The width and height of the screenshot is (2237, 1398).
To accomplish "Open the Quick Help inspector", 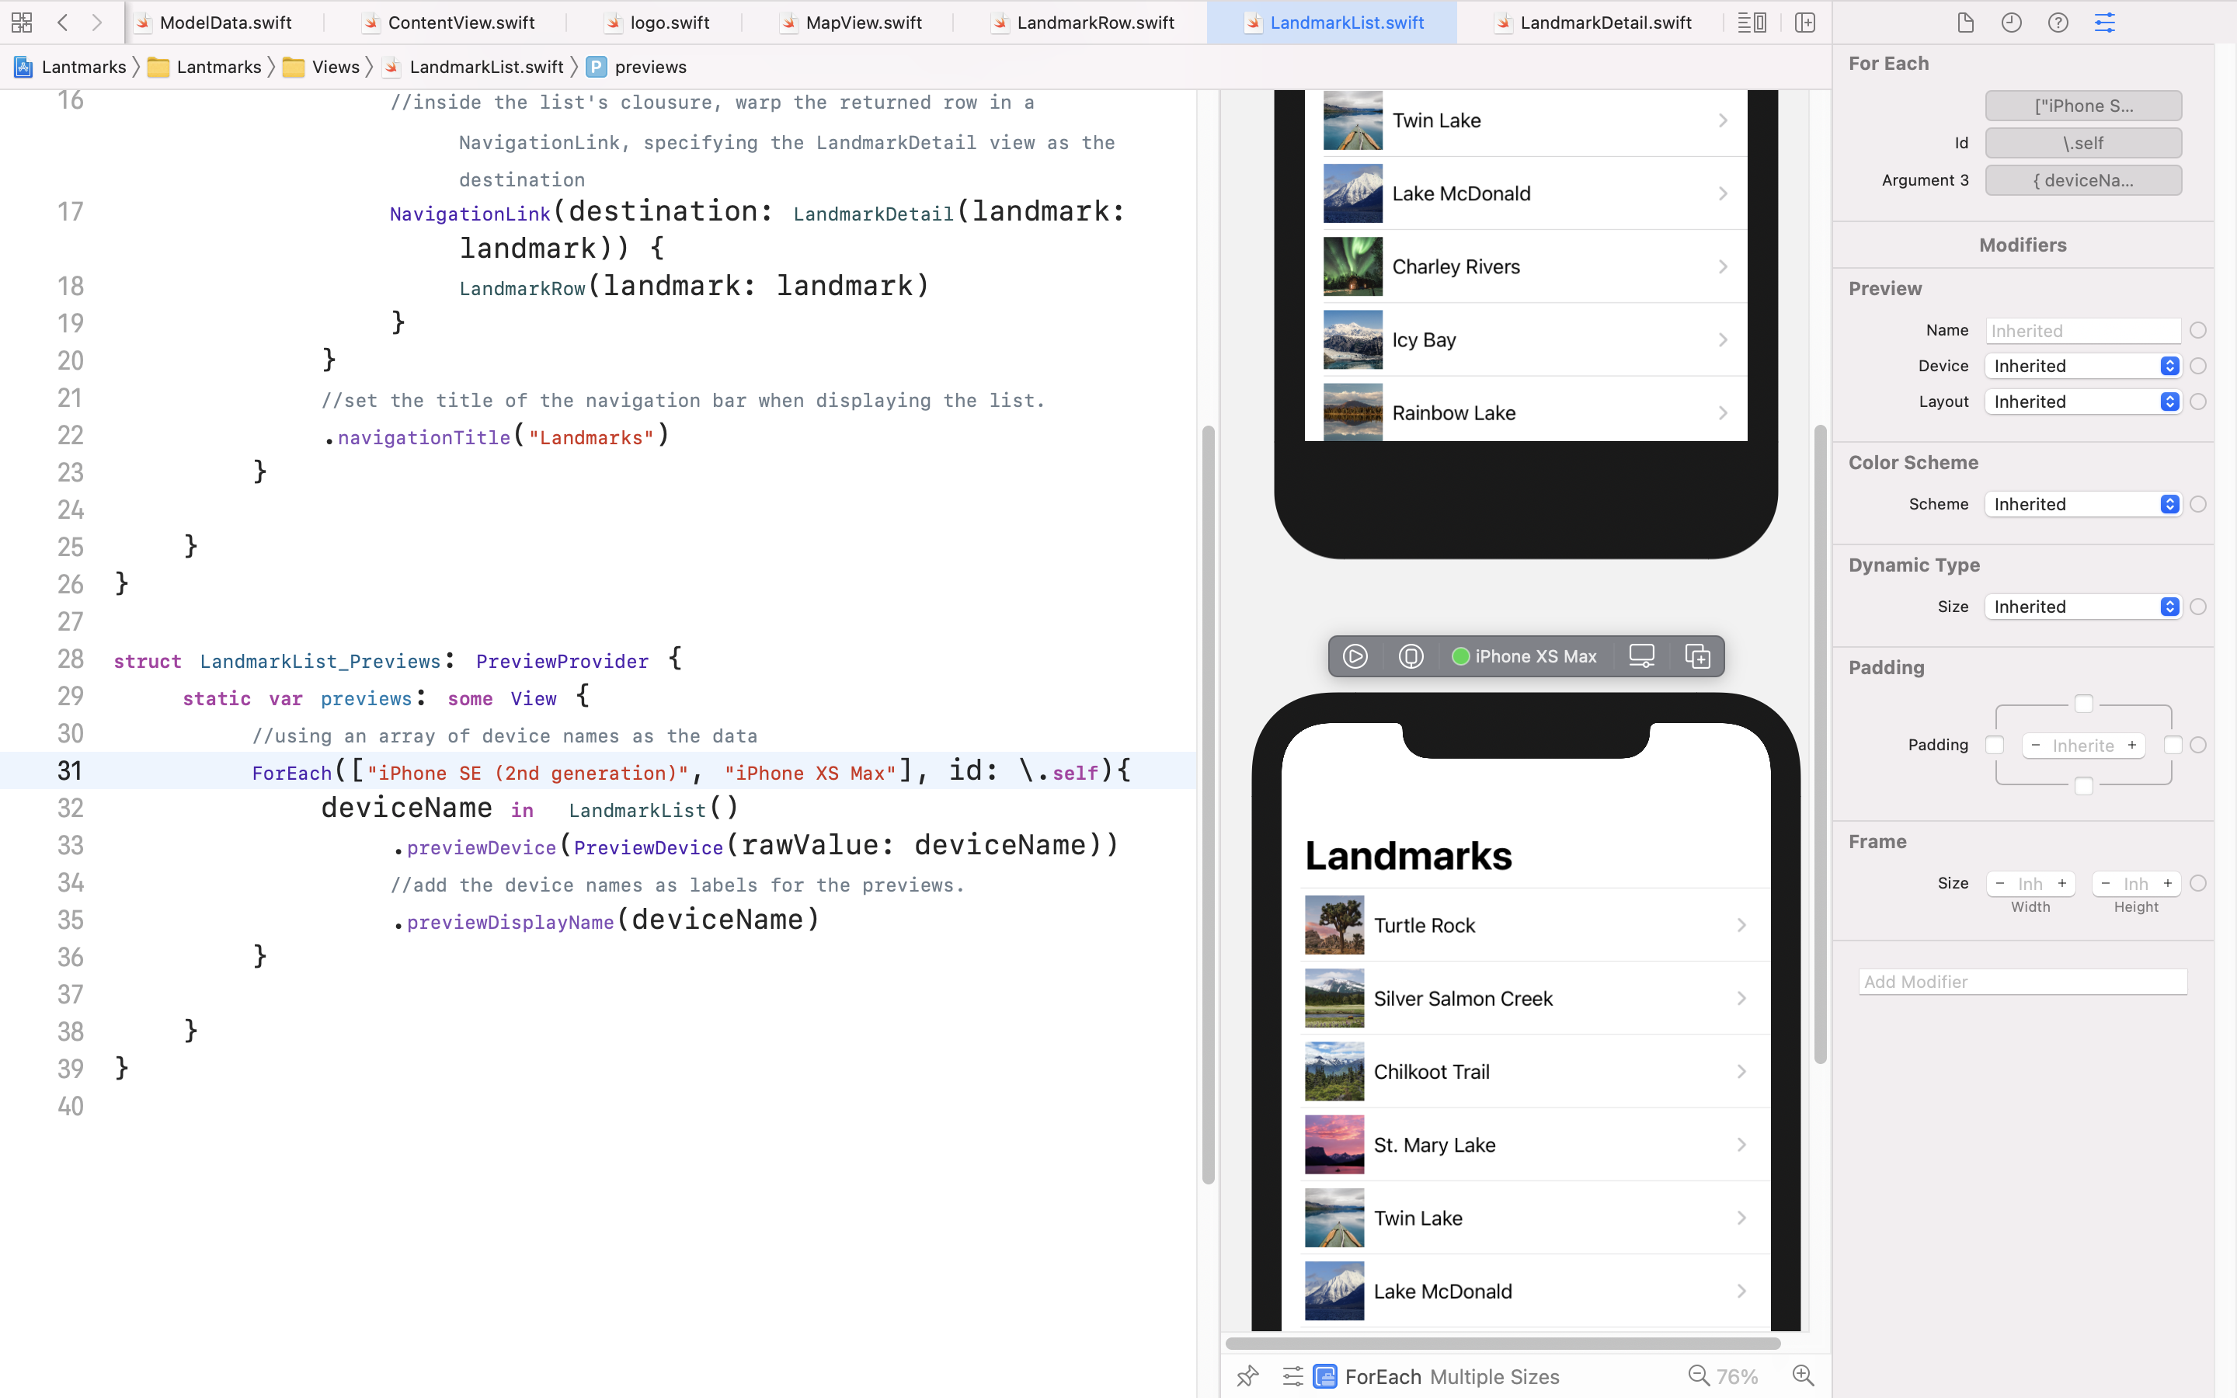I will [x=2058, y=23].
